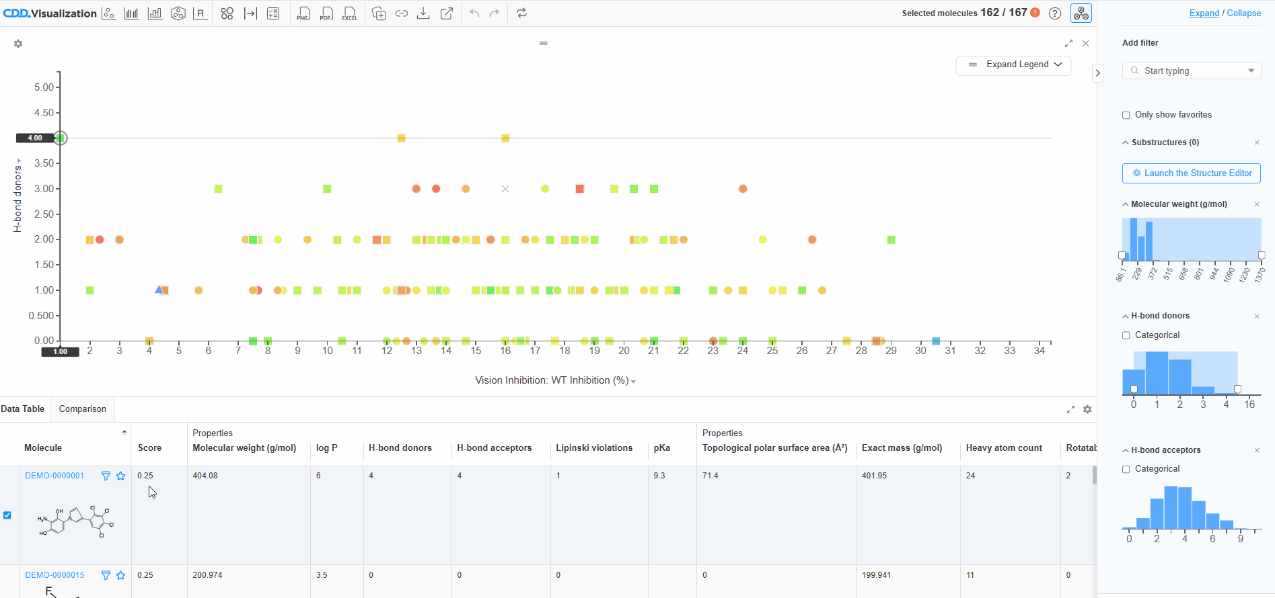The image size is (1275, 598).
Task: Star DEMO-0000015 as favorite
Action: tap(121, 575)
